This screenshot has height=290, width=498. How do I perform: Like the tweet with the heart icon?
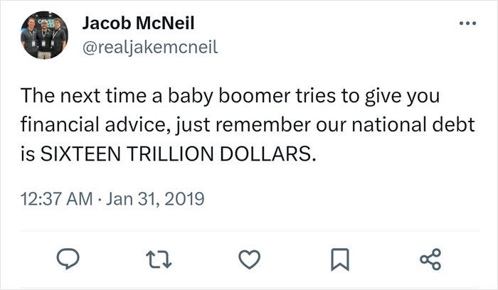pyautogui.click(x=245, y=261)
